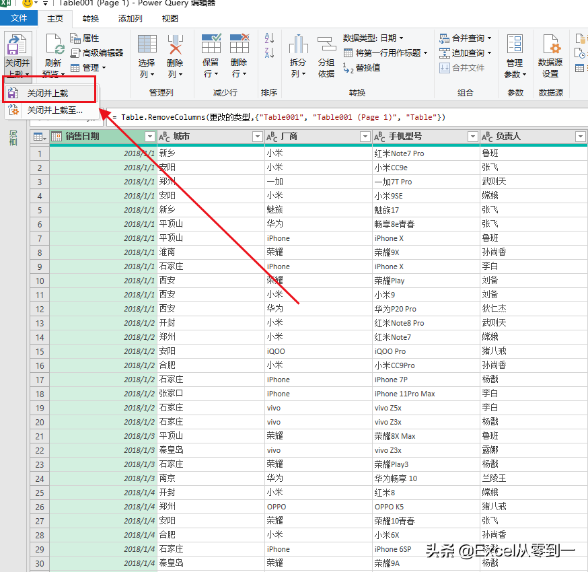This screenshot has width=588, height=572.
Task: Click the 负责人 column header
Action: 534,137
